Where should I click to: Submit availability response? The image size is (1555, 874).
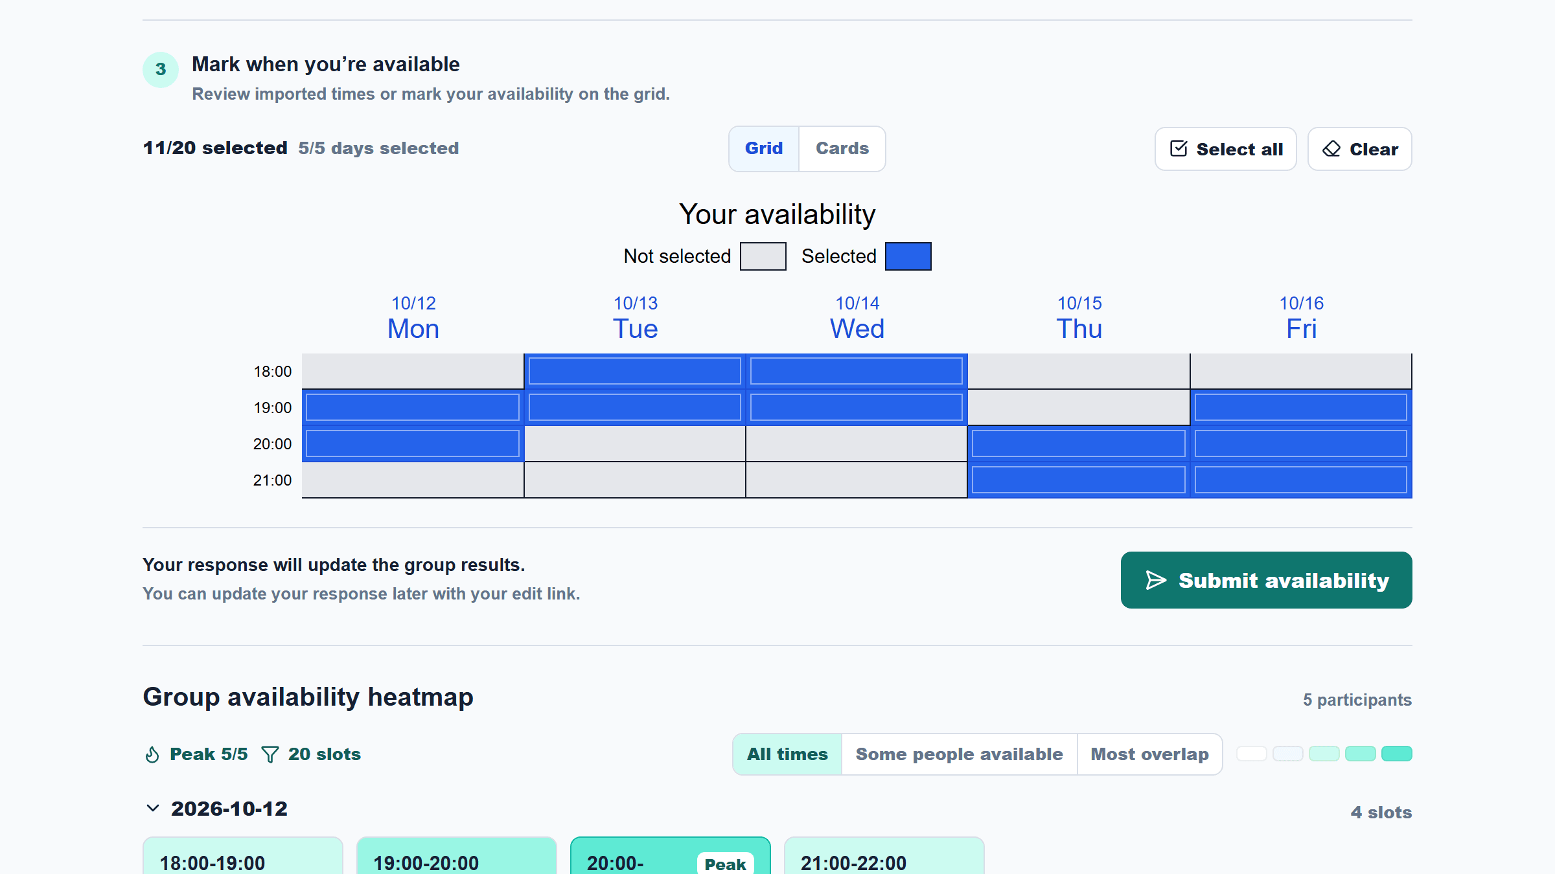(1267, 580)
